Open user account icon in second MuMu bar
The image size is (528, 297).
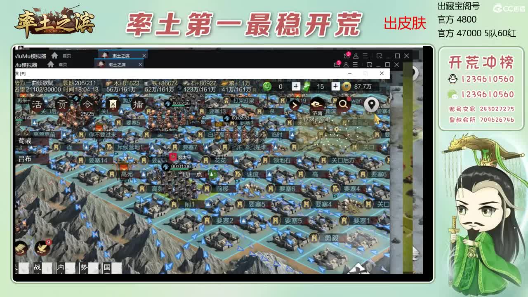pos(346,65)
